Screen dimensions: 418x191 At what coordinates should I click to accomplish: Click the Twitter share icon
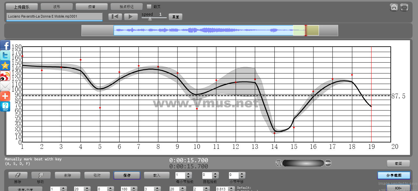pyautogui.click(x=5, y=55)
